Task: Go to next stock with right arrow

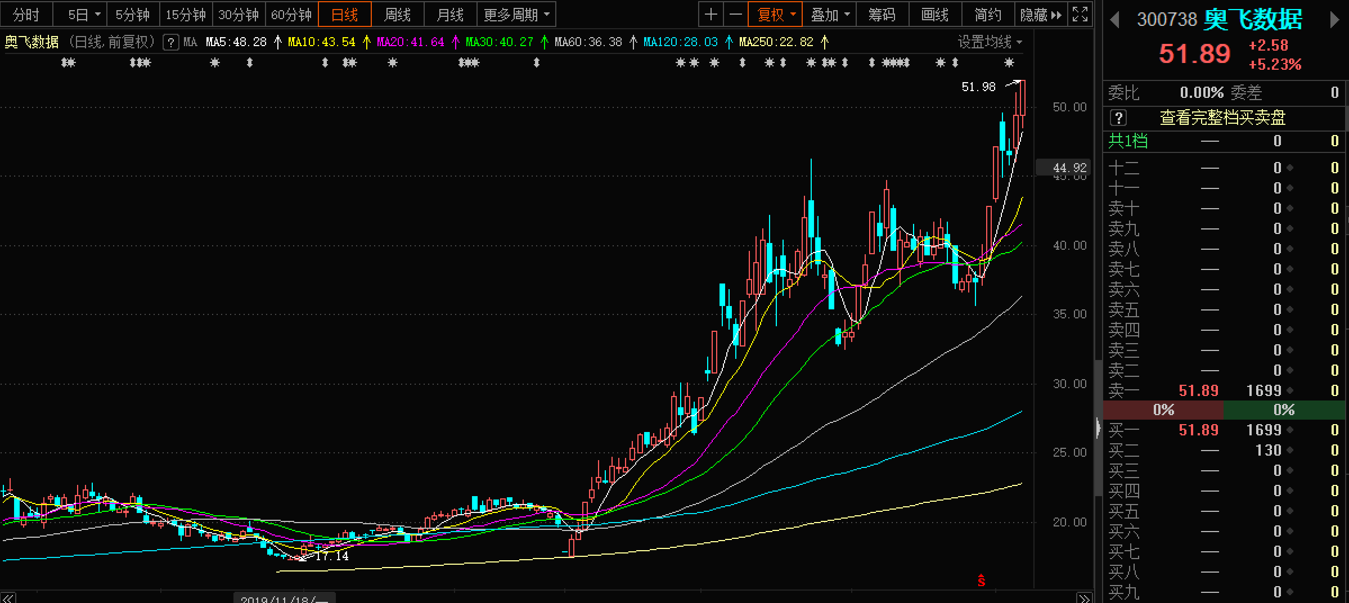Action: coord(1334,20)
